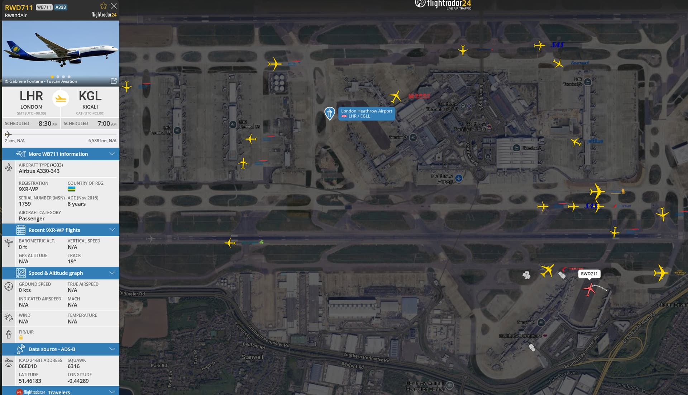The width and height of the screenshot is (688, 395).
Task: Select the yellow aircraft next to Etihad logo
Action: (661, 273)
